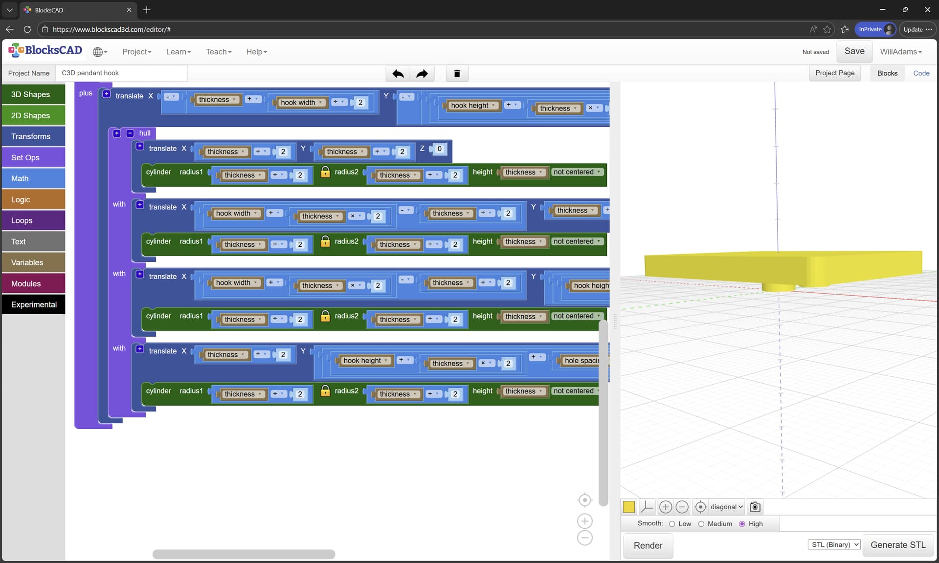Click the trash delete icon
939x563 pixels.
457,74
